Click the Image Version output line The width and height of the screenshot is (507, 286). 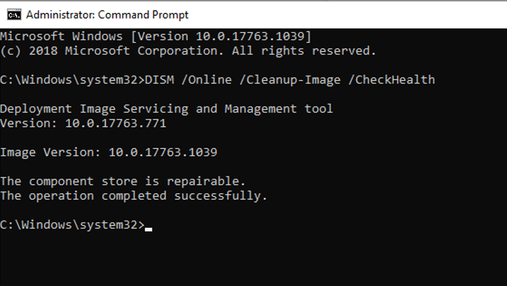pyautogui.click(x=109, y=153)
